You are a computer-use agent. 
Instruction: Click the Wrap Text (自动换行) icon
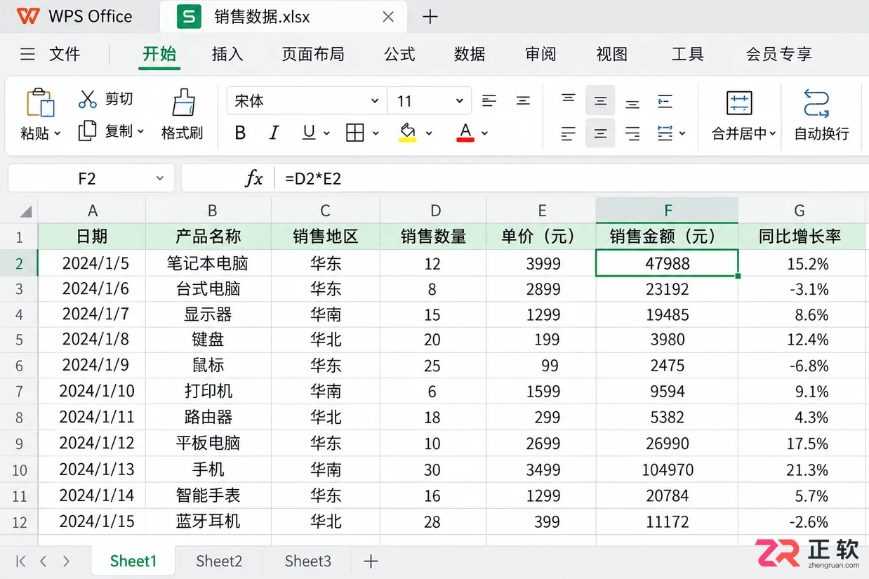point(816,102)
